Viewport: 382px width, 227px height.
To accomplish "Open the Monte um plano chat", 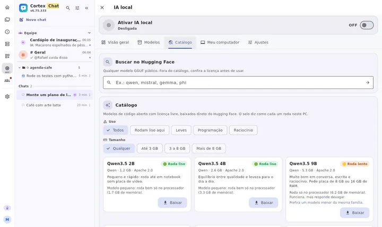I will coord(55,95).
